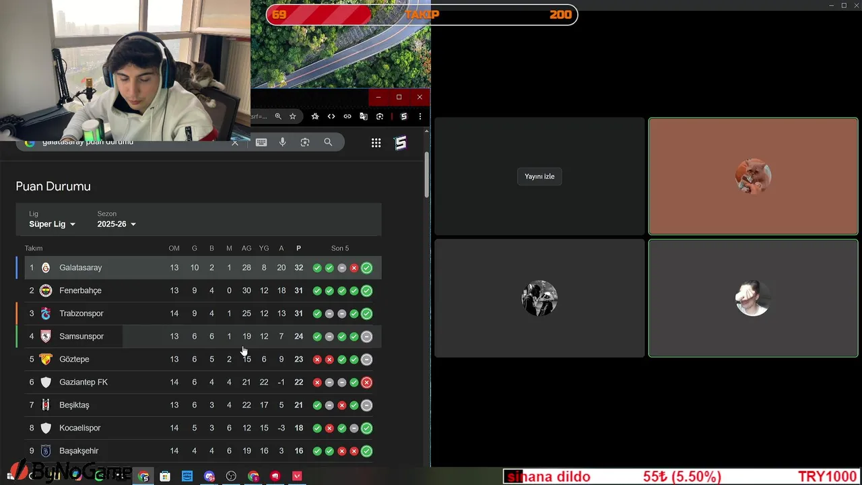Select the call tile with black-and-white avatar
This screenshot has height=485, width=862.
539,298
